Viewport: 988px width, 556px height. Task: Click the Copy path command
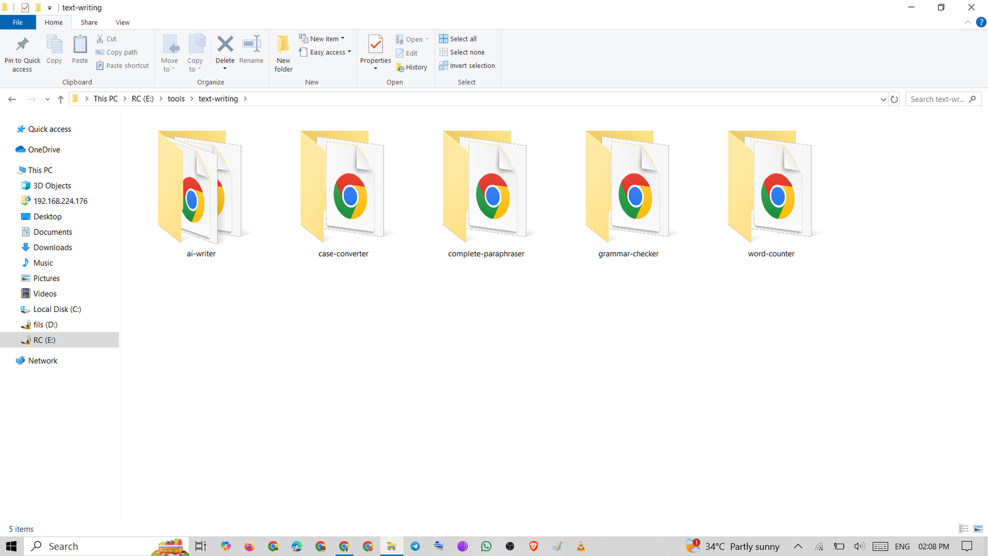coord(117,53)
